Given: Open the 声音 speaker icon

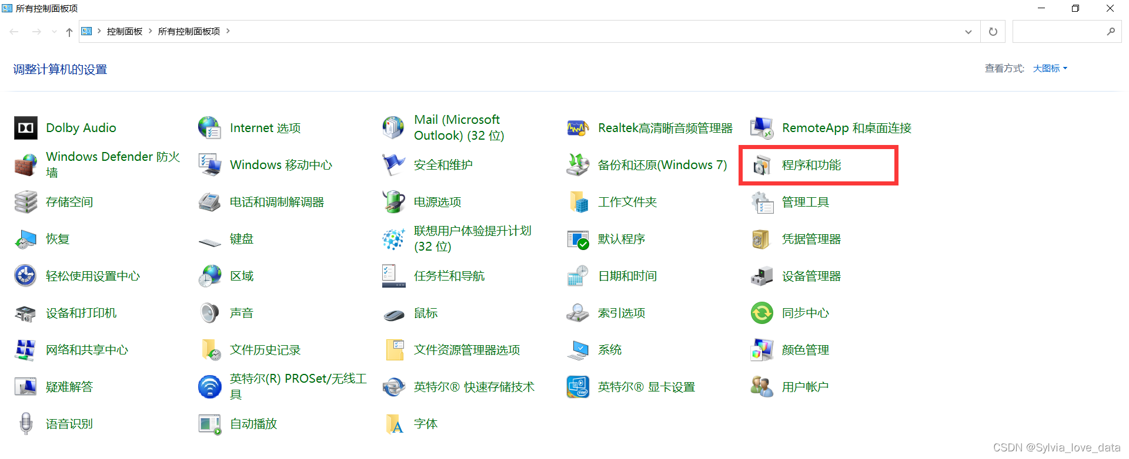Looking at the screenshot, I should [210, 313].
